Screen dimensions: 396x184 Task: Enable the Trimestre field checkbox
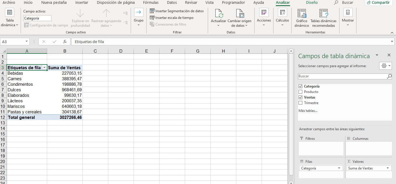click(x=301, y=103)
